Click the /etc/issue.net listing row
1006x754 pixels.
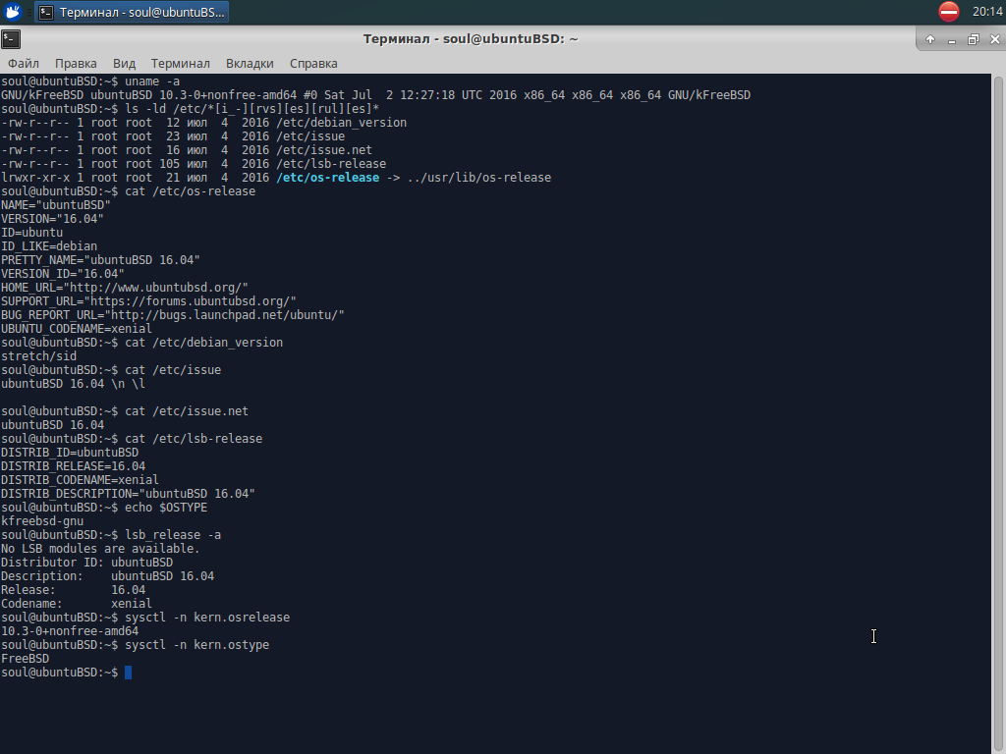[187, 150]
